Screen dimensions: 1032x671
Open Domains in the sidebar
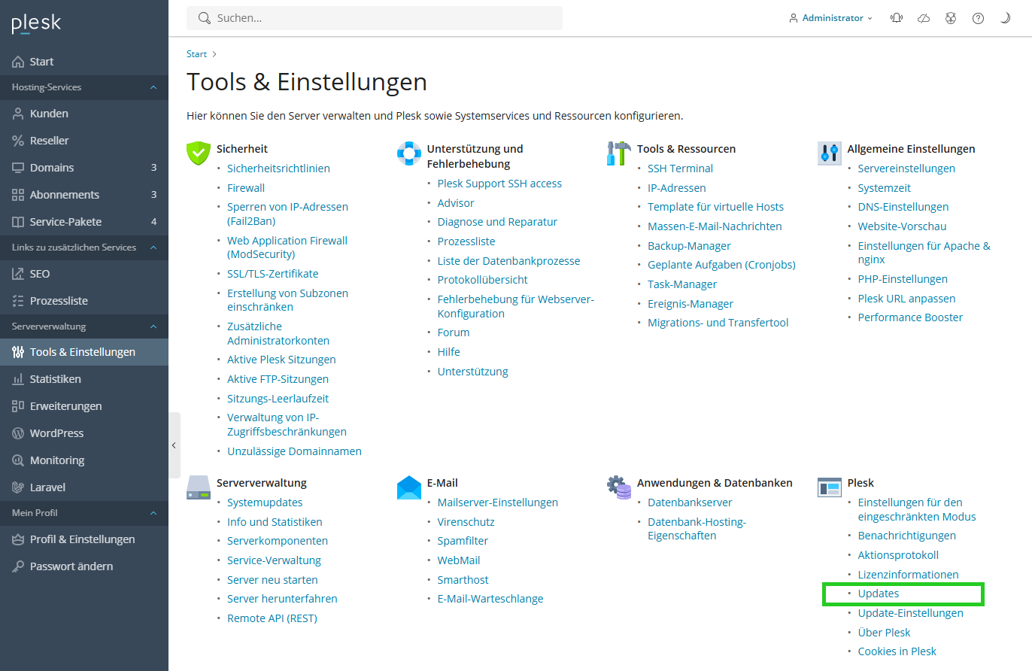point(84,168)
